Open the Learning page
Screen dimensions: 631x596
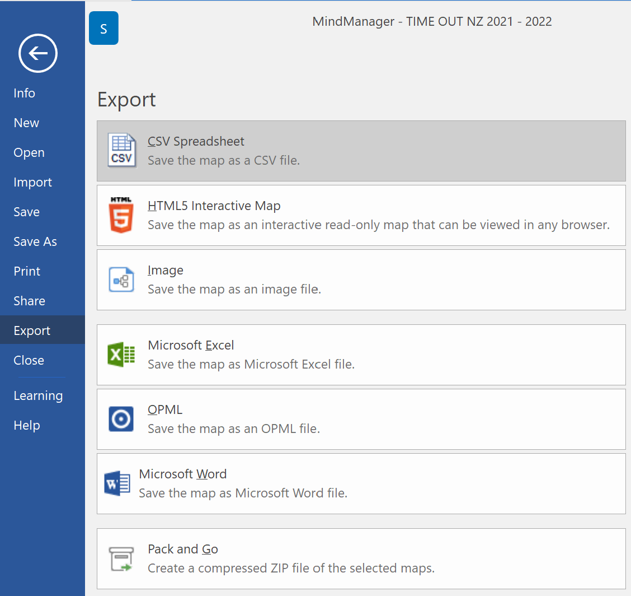38,395
